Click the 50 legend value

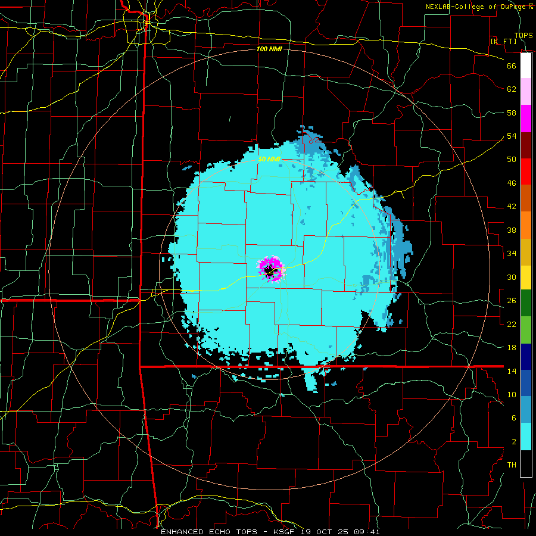(512, 159)
